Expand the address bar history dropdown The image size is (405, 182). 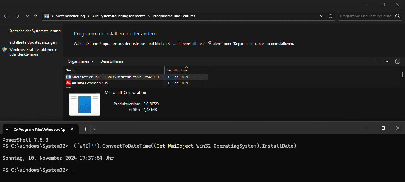(322, 16)
